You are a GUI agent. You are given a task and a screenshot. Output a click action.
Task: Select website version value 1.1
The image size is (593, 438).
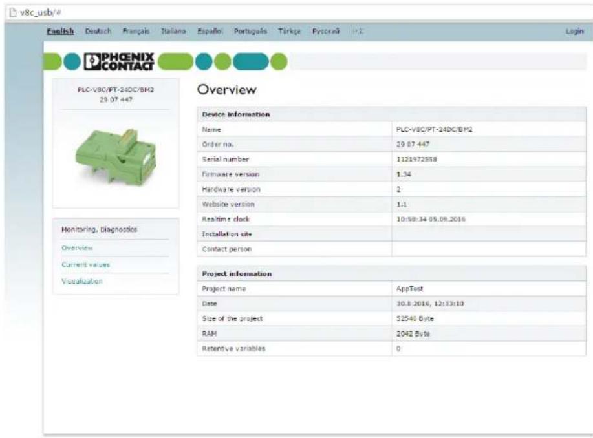pos(402,204)
